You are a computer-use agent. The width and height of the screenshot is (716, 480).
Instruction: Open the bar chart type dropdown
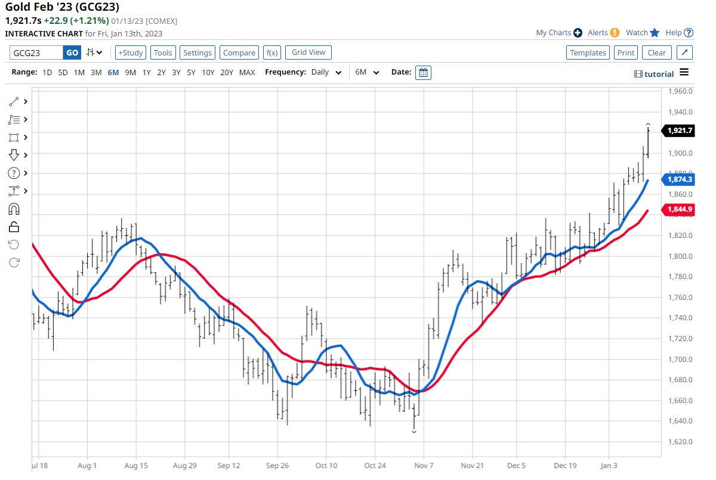coord(94,52)
